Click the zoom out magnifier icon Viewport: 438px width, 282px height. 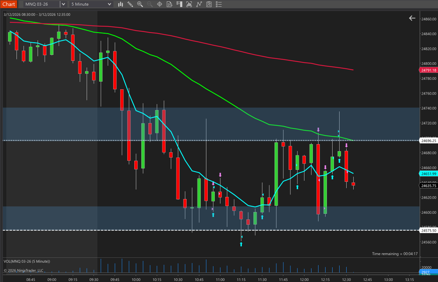click(150, 4)
